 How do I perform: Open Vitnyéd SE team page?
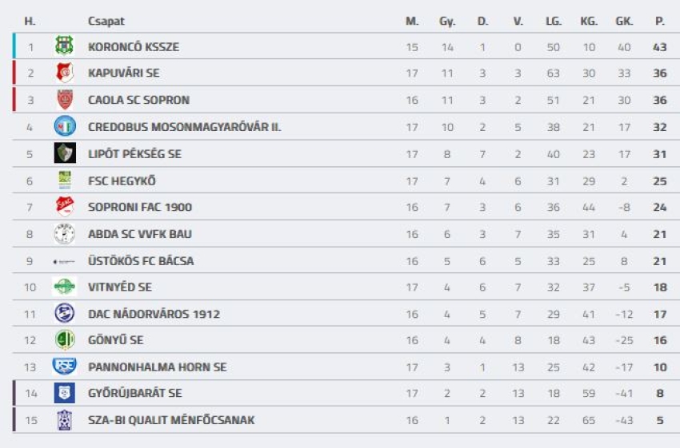click(x=119, y=287)
